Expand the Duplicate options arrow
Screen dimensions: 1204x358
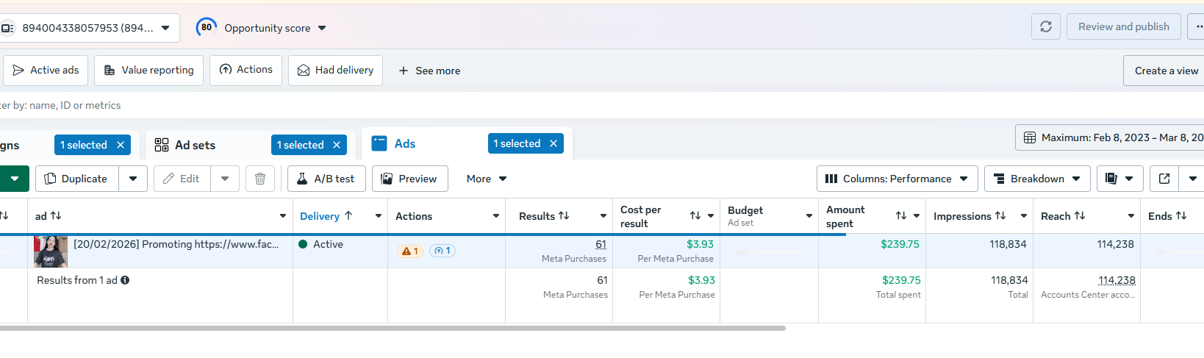133,179
